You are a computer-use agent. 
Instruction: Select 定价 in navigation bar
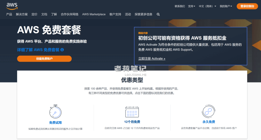[34, 14]
